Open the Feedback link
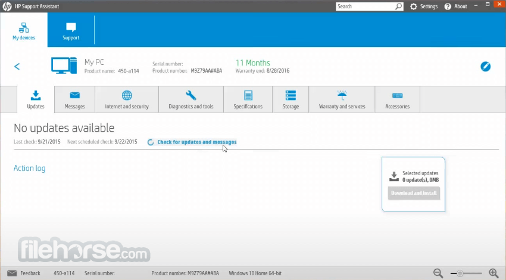 coord(30,273)
